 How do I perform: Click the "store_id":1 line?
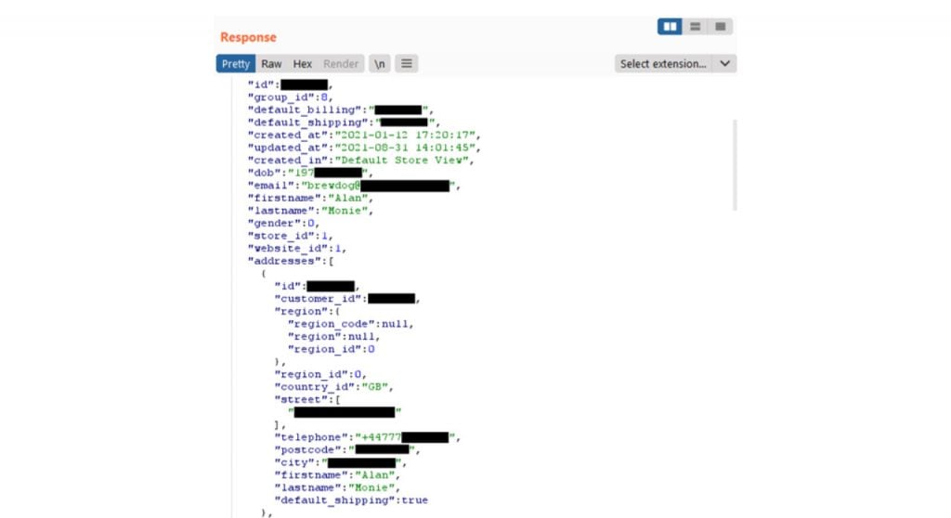pos(290,236)
